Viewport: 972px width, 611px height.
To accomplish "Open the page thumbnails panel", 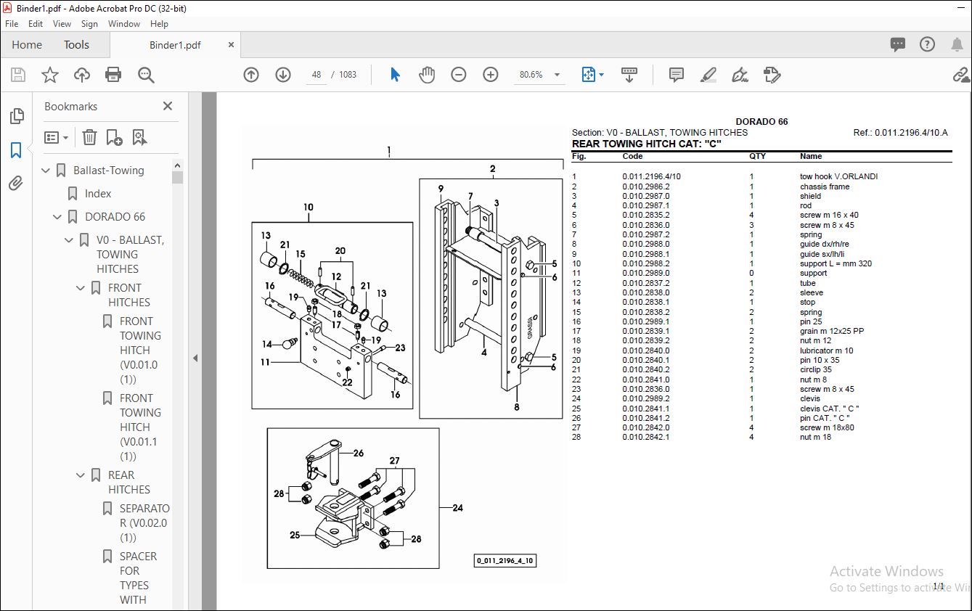I will [x=16, y=116].
